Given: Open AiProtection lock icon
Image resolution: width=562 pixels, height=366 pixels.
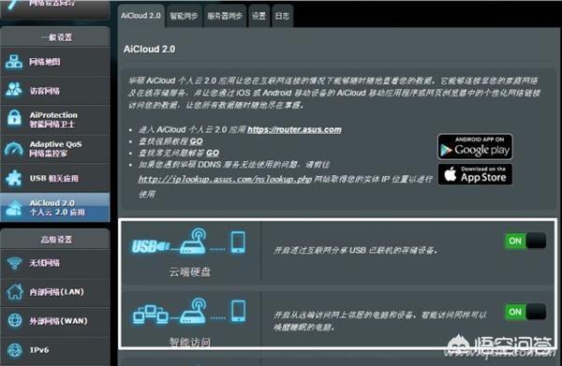Looking at the screenshot, I should (14, 118).
